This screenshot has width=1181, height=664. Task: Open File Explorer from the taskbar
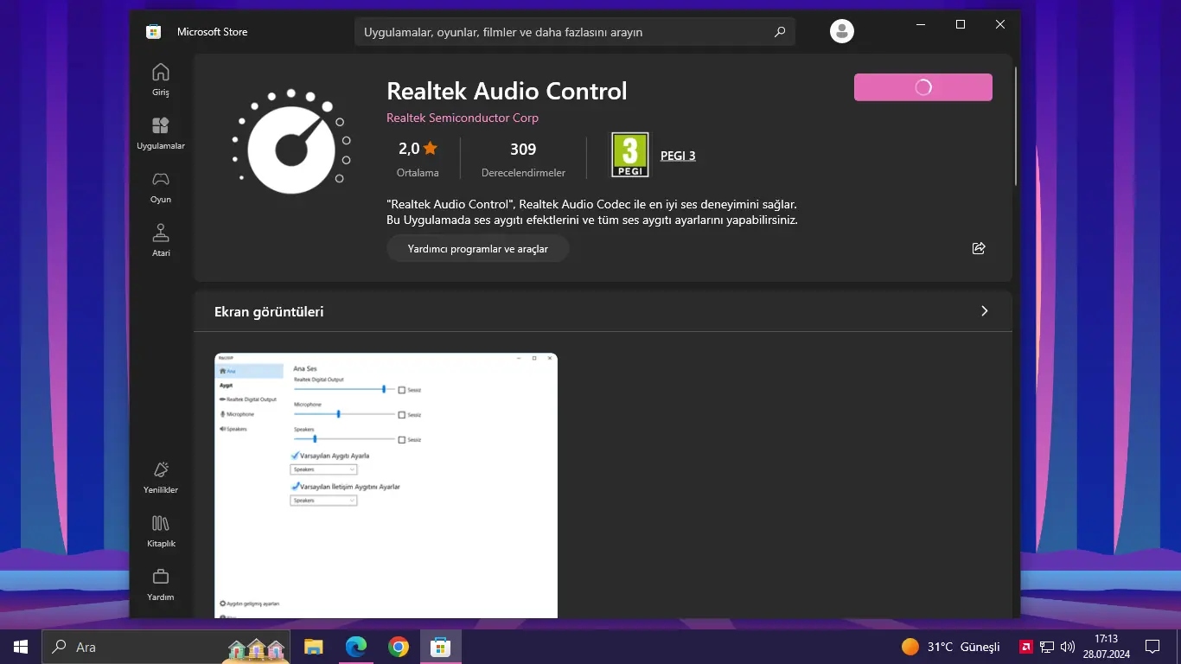point(313,647)
